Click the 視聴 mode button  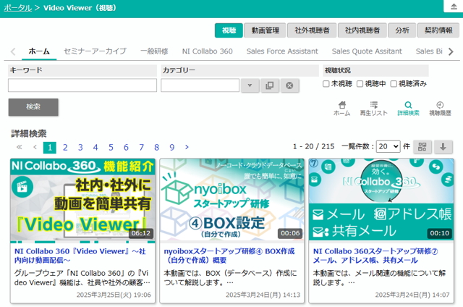click(x=229, y=30)
